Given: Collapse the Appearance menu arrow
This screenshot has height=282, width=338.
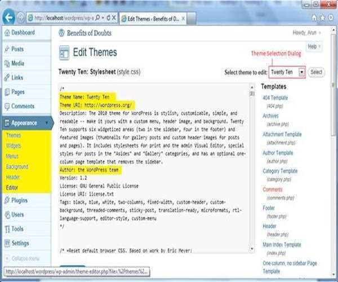Looking at the screenshot, I should [47, 122].
